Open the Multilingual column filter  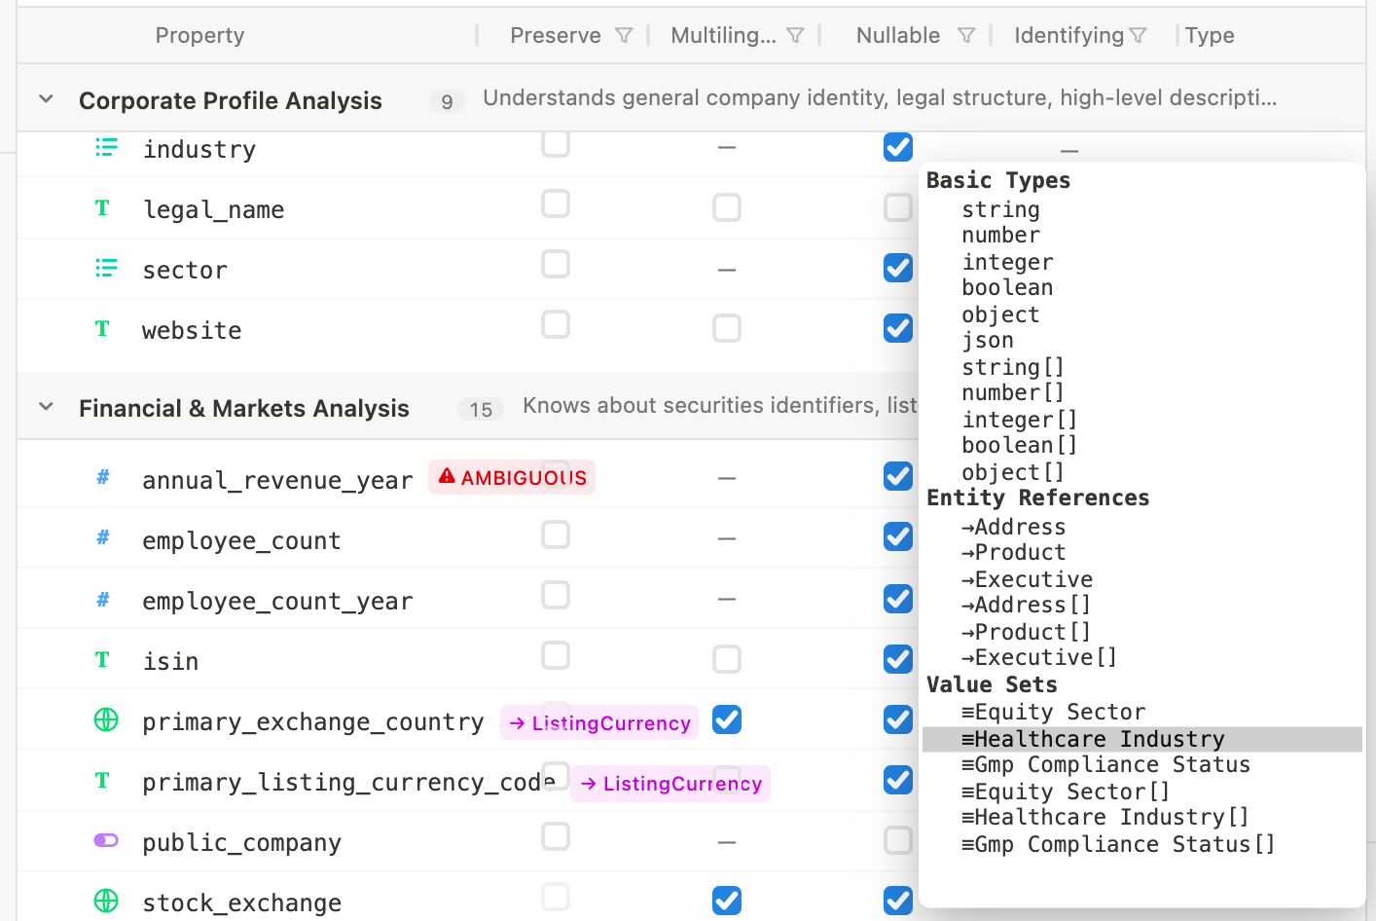pos(795,36)
